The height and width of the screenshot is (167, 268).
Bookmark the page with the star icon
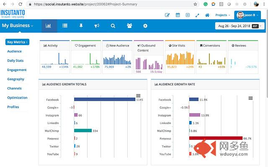[195, 4]
